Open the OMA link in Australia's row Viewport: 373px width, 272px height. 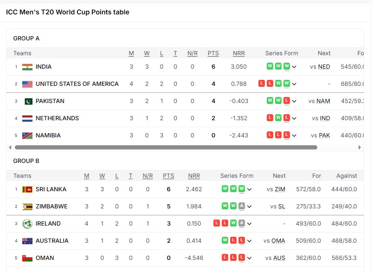pos(278,241)
